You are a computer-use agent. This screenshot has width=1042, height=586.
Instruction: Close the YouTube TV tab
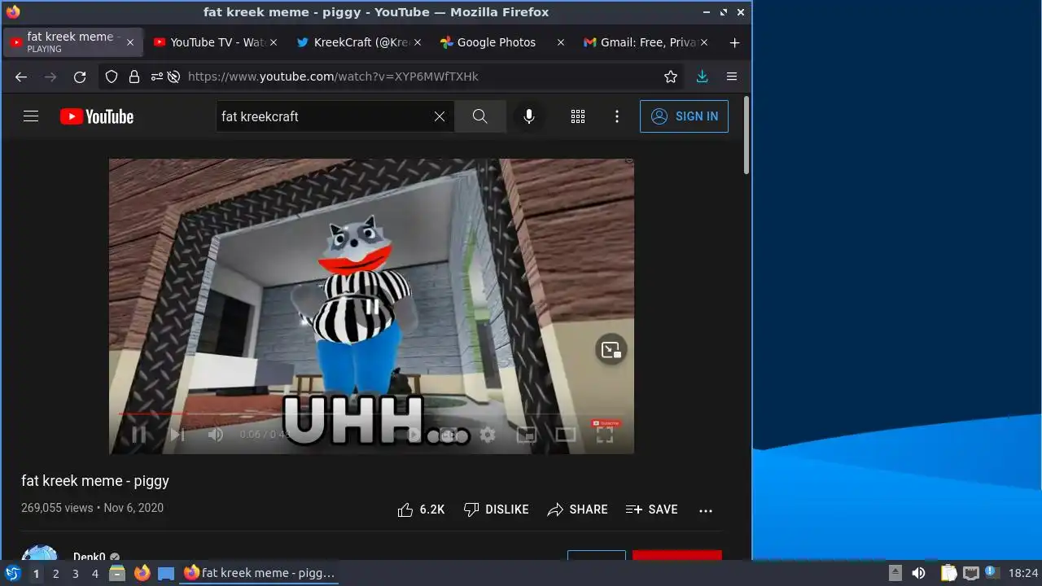[274, 42]
